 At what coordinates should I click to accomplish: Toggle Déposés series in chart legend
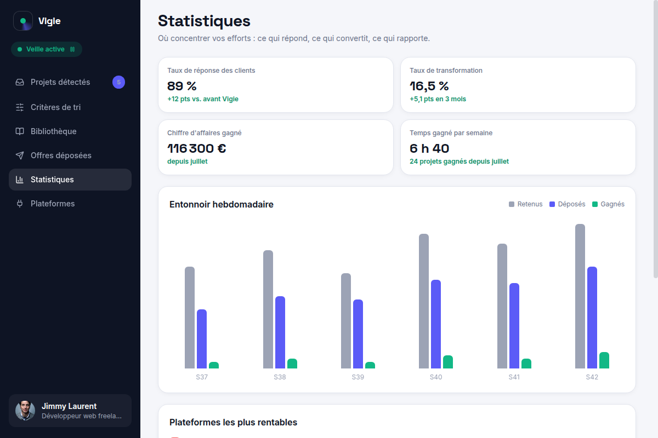(x=568, y=204)
